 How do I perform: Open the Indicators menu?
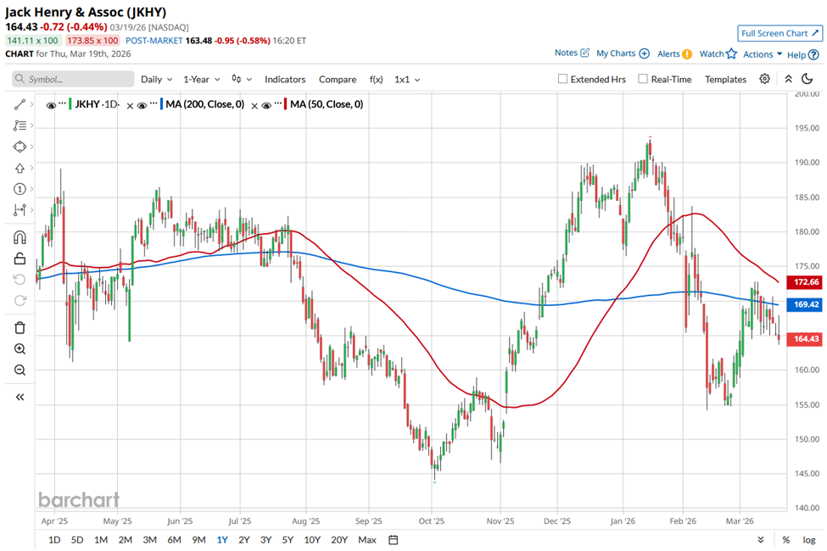pos(285,79)
